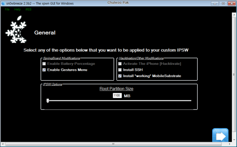Screen dimensions: 237x147
Task: Click the vertical scrollbar thumb
Action: pos(234,74)
